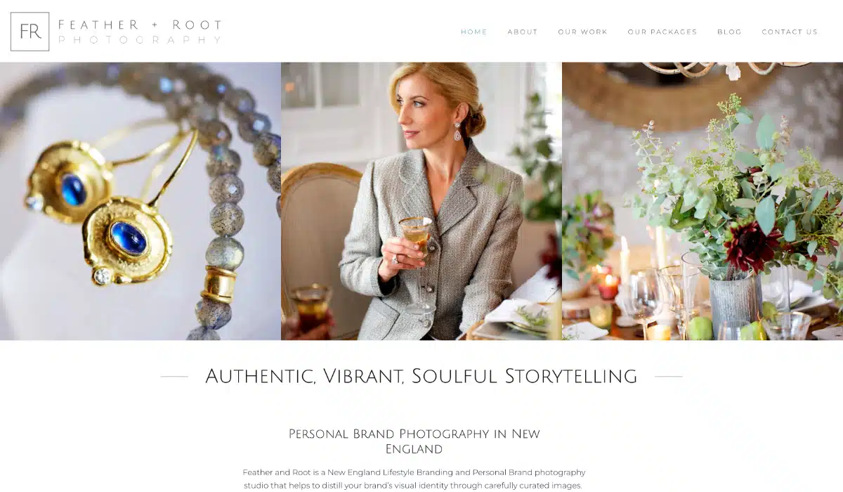Click the decorative line right of tagline
The image size is (843, 492).
669,377
